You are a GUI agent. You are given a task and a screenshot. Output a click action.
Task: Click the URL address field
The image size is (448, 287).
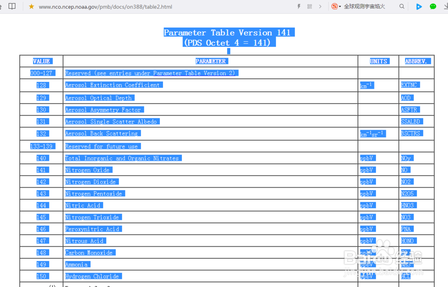[x=105, y=7]
